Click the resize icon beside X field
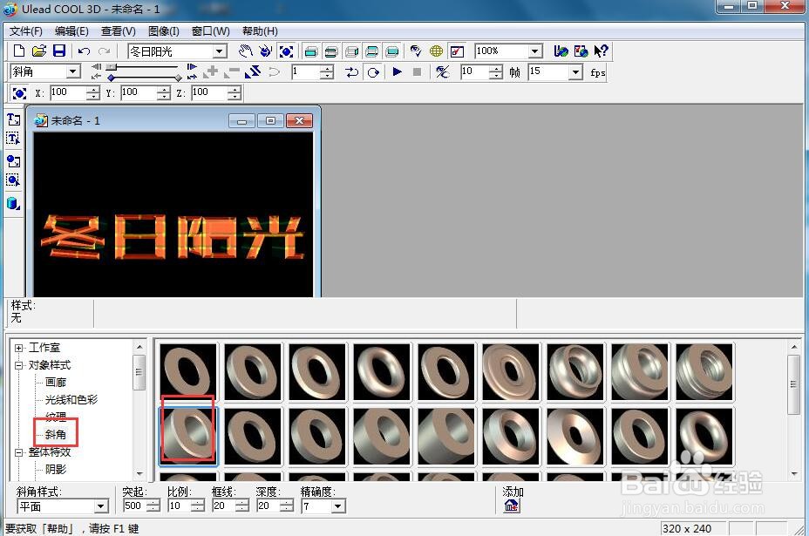 click(19, 93)
